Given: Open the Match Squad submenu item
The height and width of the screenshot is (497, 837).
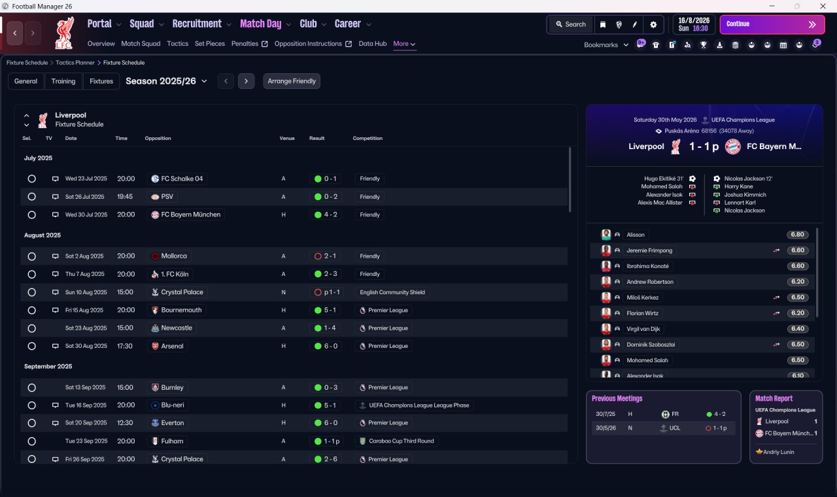Looking at the screenshot, I should coord(141,44).
